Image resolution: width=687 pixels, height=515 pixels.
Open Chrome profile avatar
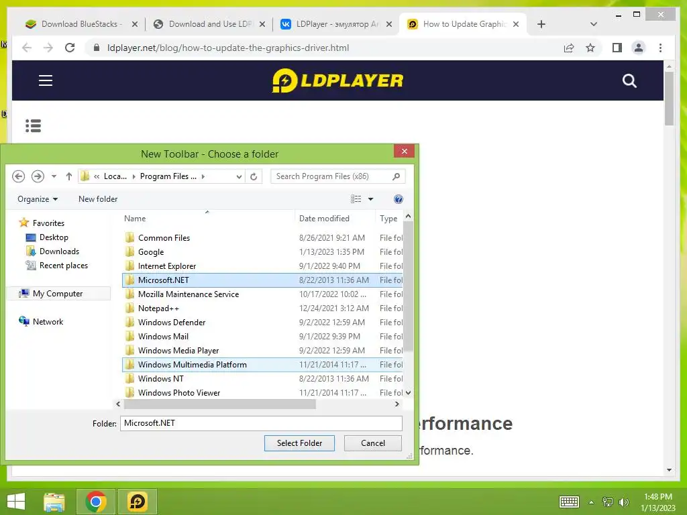pos(639,48)
